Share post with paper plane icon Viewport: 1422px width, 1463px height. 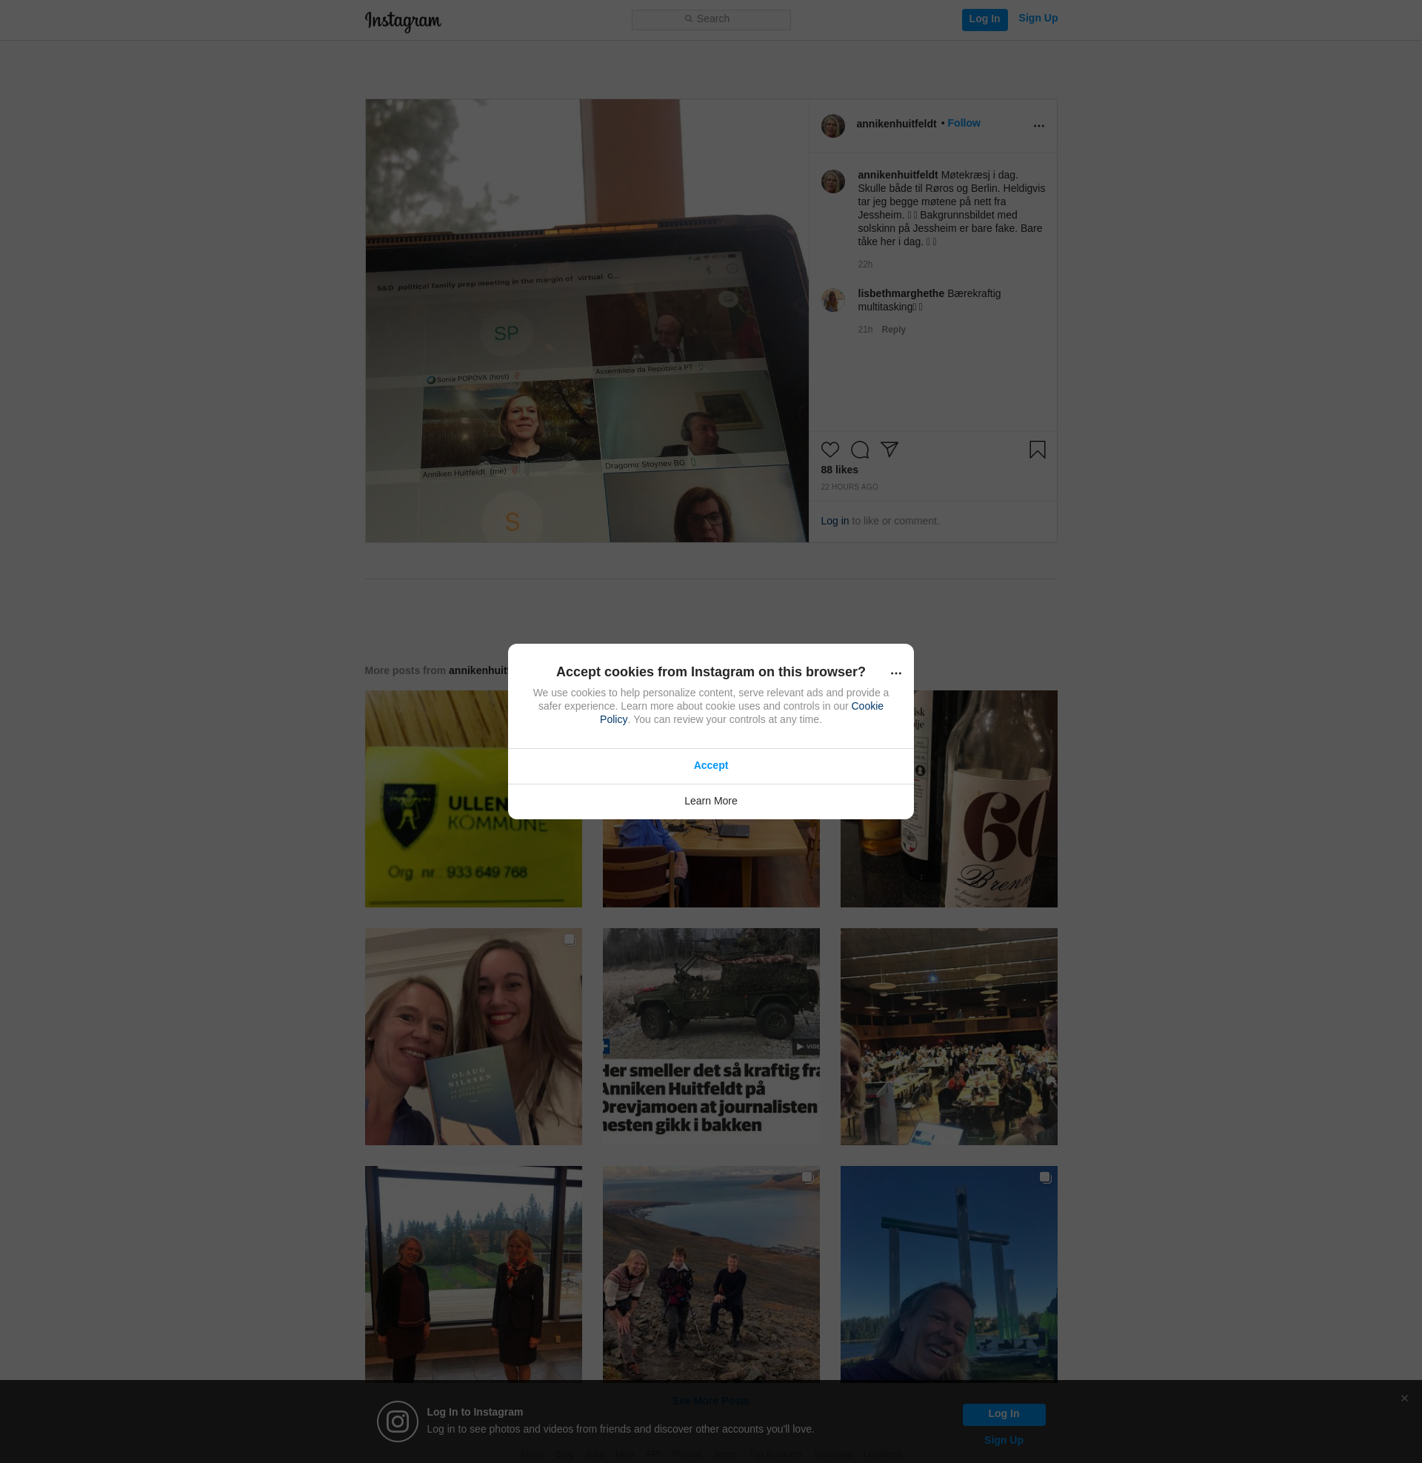click(x=889, y=450)
